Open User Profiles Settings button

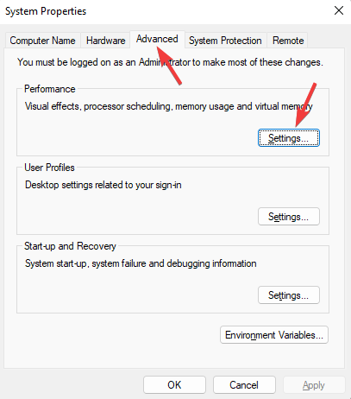(289, 217)
